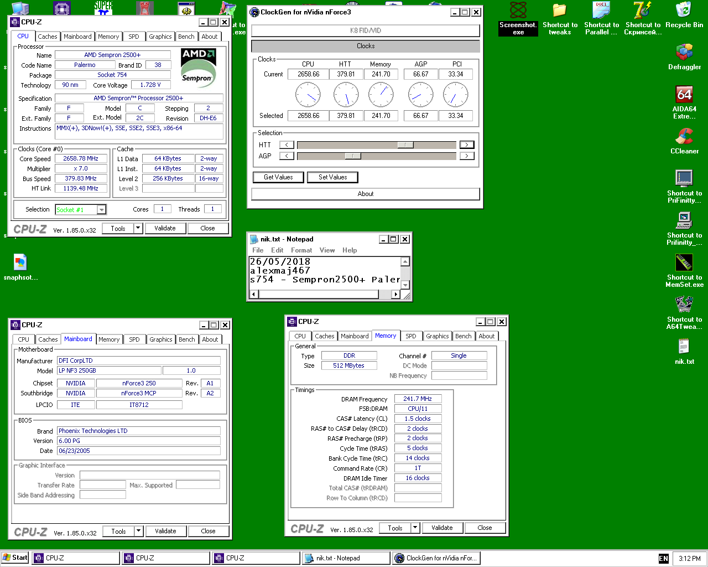Click the AMD Sempron logo in CPU-Z

[x=198, y=69]
